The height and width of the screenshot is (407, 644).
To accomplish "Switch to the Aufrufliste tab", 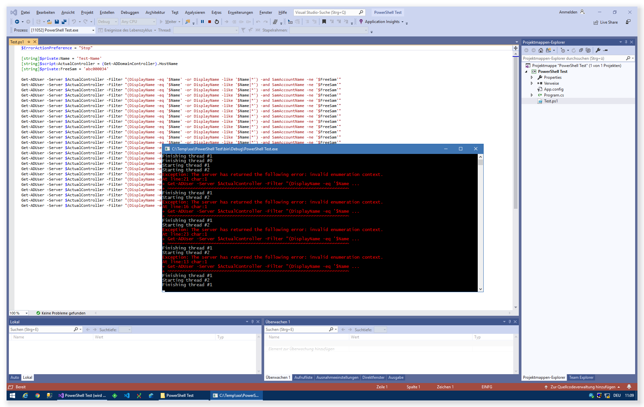I will click(x=303, y=377).
